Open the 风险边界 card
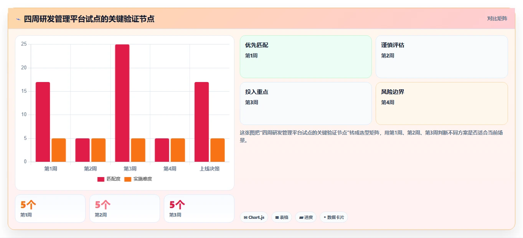Viewport: 523px width, 238px height. pos(442,103)
